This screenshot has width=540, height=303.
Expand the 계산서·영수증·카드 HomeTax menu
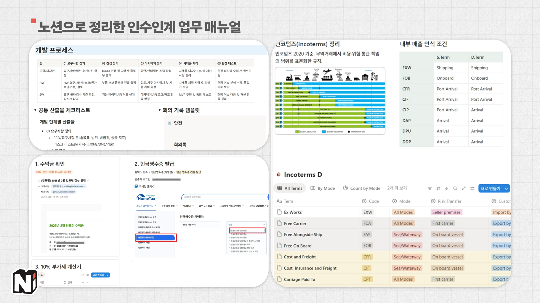[146, 206]
